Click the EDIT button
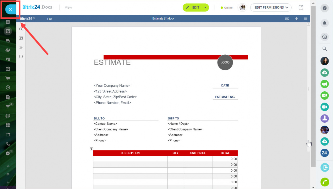 193,8
